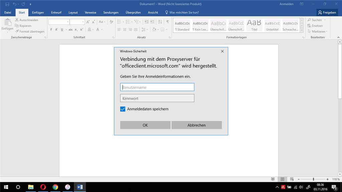Open Opera browser from the taskbar
342x192 pixels.
click(43, 187)
